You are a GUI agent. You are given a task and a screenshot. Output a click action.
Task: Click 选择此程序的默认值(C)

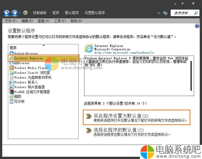tap(131, 132)
